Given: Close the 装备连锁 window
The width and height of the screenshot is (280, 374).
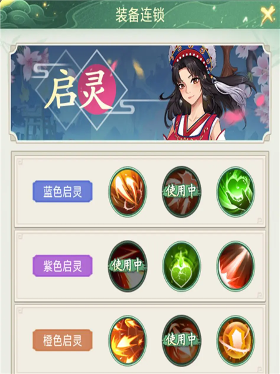Looking at the screenshot, I should tap(267, 15).
